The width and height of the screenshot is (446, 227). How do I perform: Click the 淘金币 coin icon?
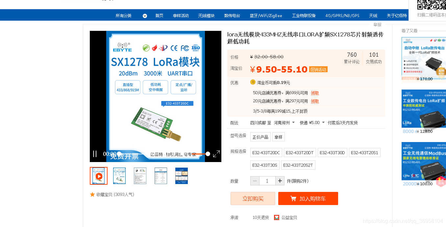[253, 82]
